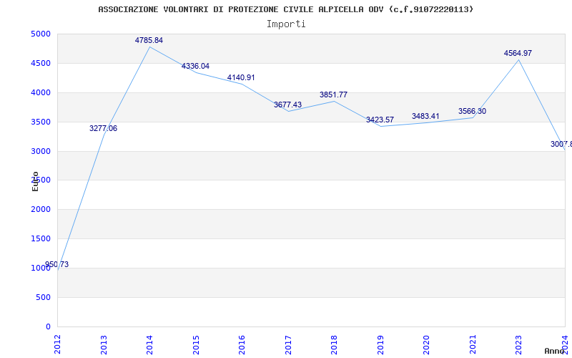Select the data label 3483.41
The height and width of the screenshot is (358, 572).
tap(425, 116)
